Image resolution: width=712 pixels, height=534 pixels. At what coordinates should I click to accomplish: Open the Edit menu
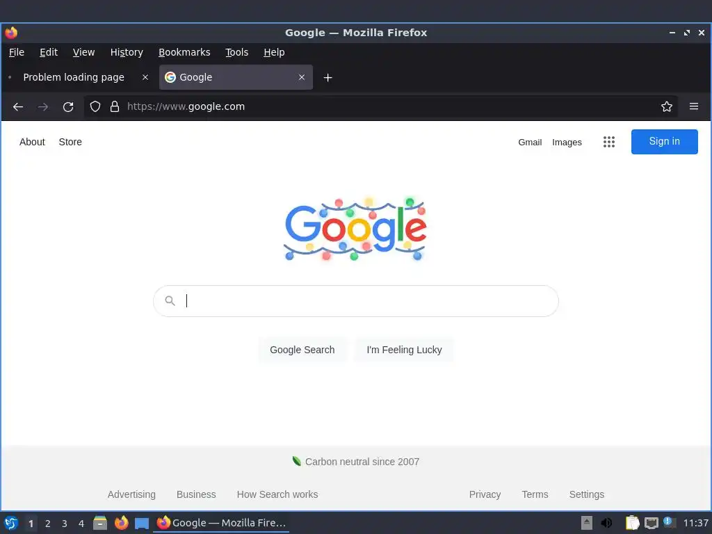[x=49, y=52]
